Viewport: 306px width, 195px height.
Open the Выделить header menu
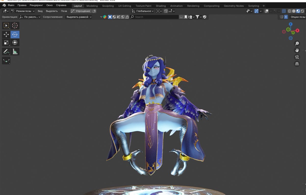(52, 11)
